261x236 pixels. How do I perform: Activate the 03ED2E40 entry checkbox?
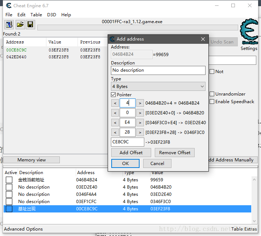pyautogui.click(x=9, y=187)
